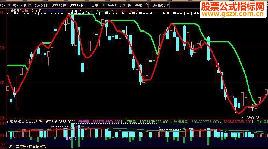Open the F10资料 tab
The image size is (268, 149).
pos(41,5)
